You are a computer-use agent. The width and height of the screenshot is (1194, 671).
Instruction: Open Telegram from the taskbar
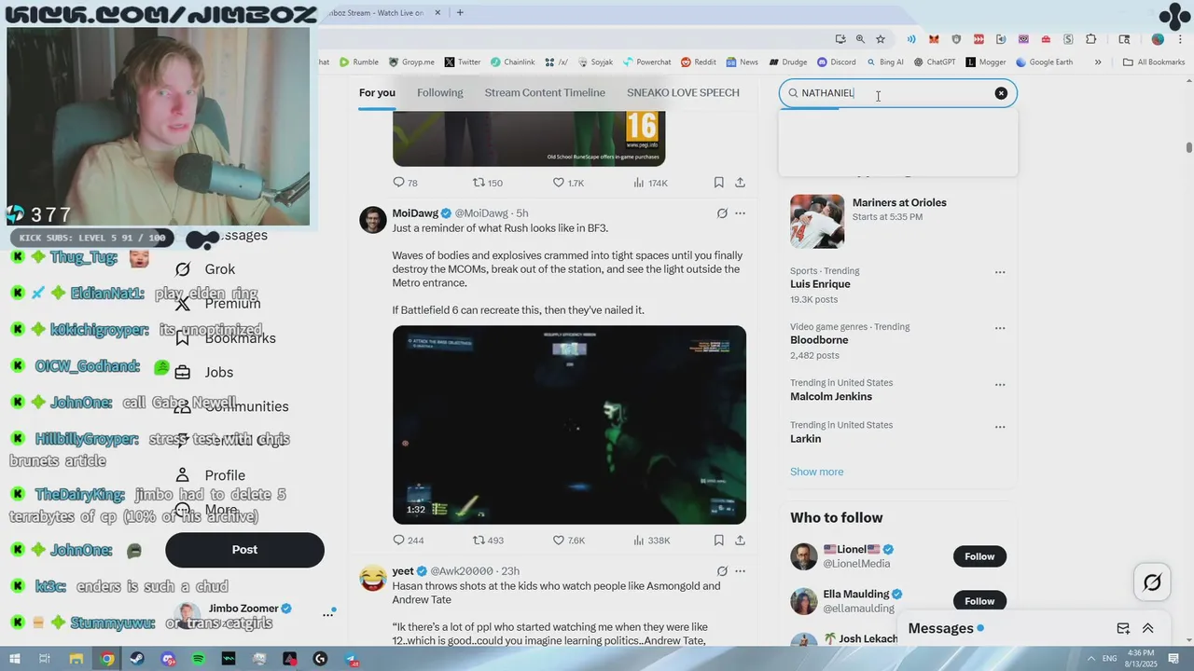(352, 659)
